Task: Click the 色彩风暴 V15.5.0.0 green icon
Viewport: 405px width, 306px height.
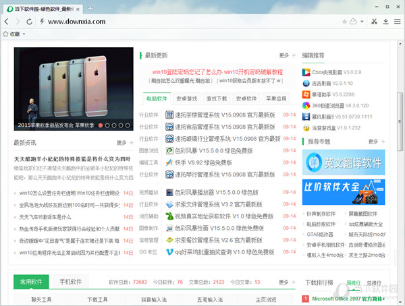Action: coord(169,150)
